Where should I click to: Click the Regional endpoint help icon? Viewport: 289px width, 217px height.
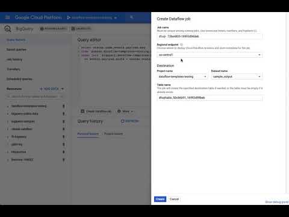coord(181,45)
